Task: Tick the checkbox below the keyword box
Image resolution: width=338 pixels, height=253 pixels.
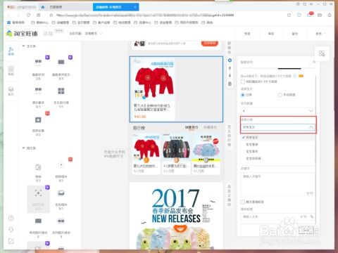Action: (x=243, y=202)
